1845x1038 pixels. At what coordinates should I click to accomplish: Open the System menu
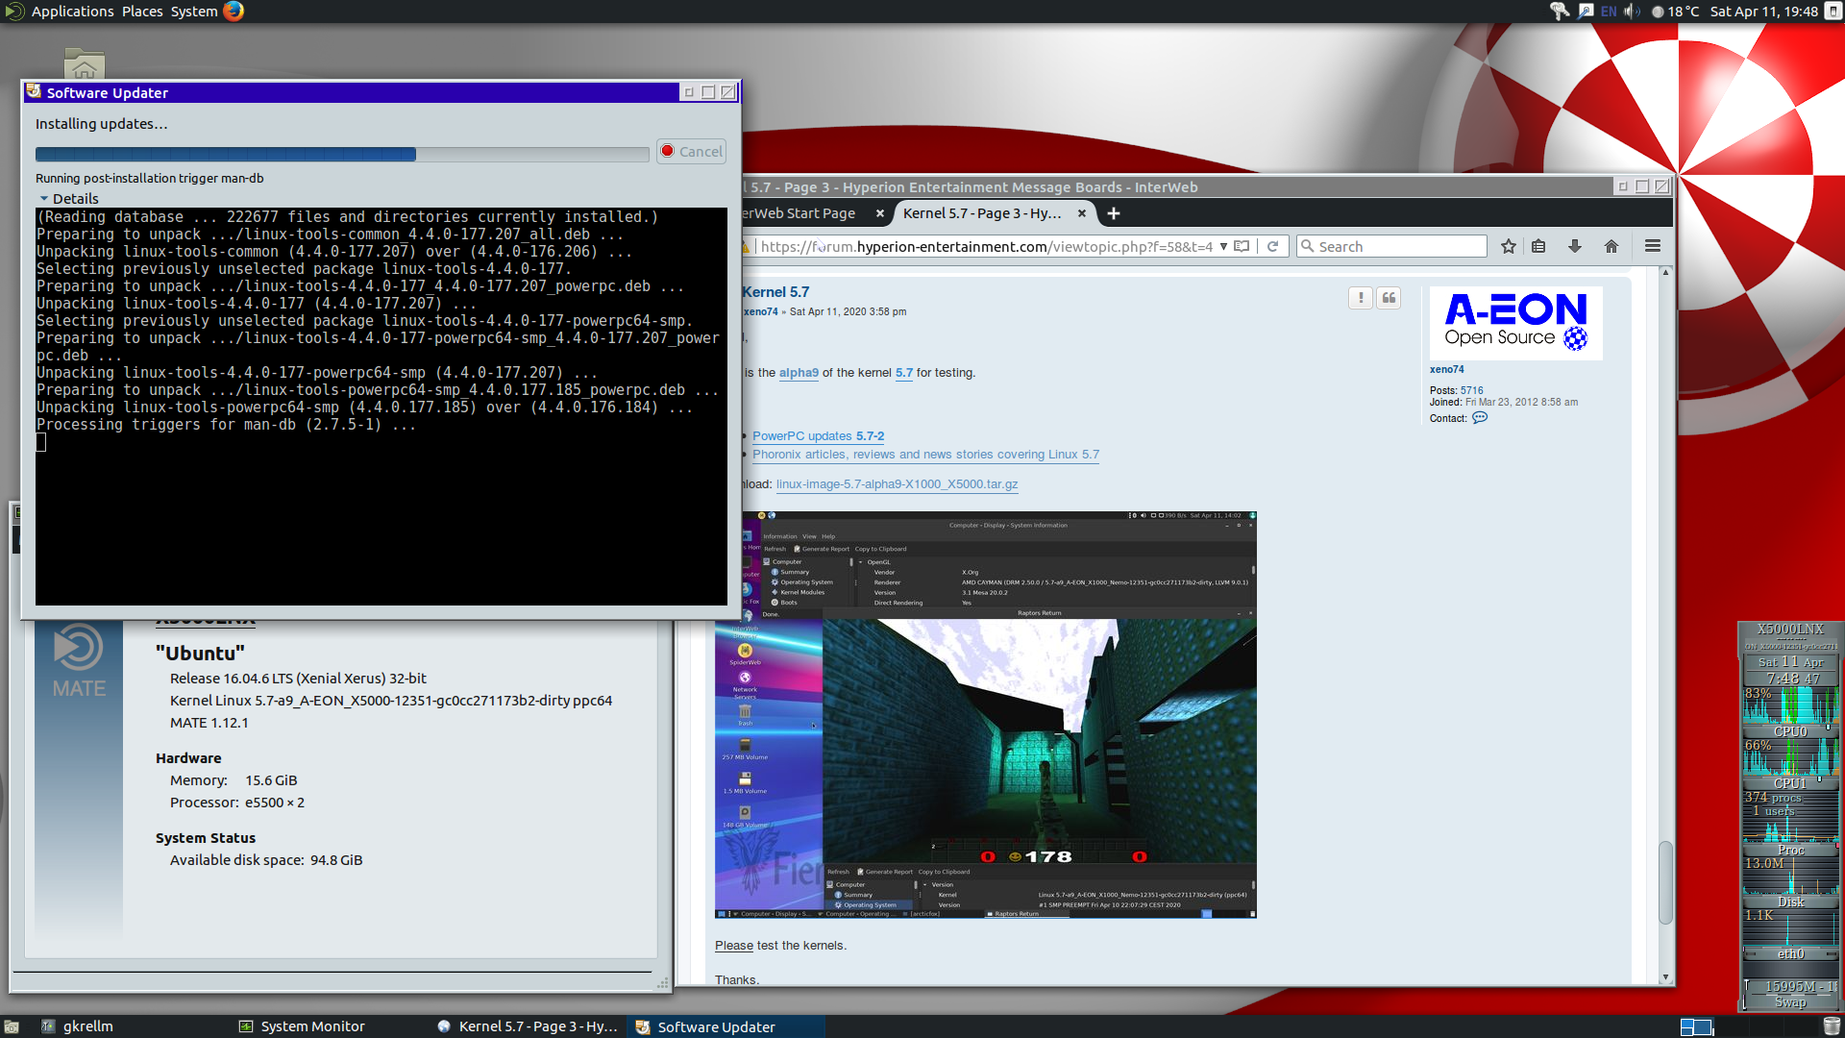(194, 12)
